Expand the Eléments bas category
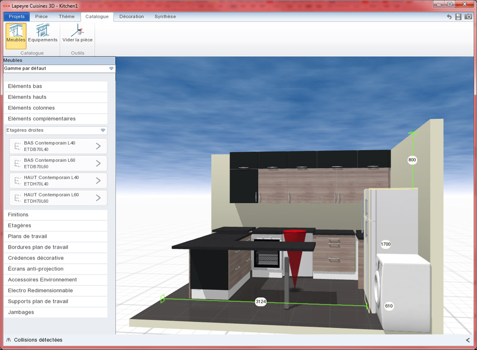The width and height of the screenshot is (477, 350). [x=56, y=86]
